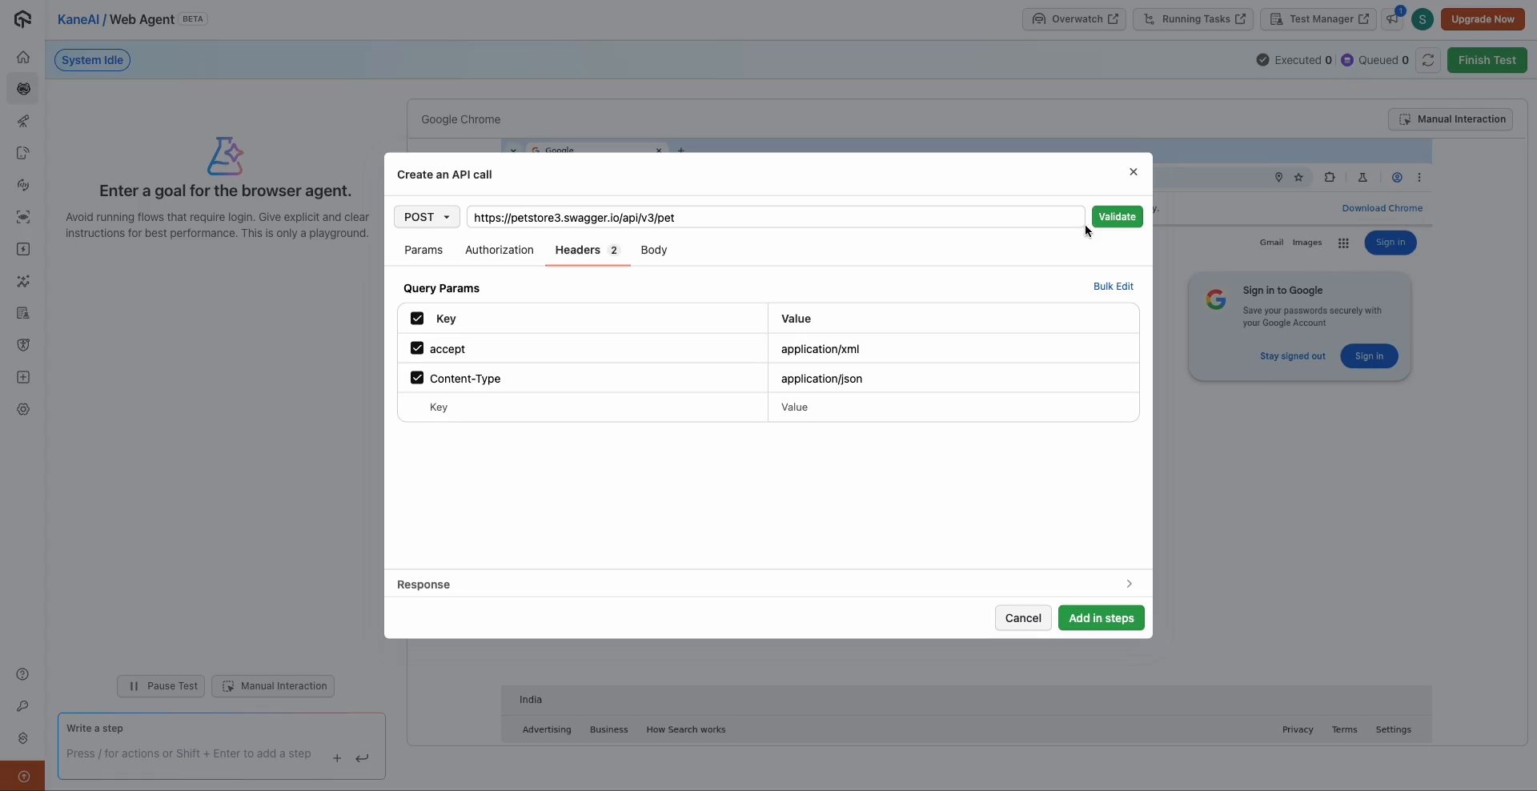Viewport: 1537px width, 791px height.
Task: Click the notifications megaphone icon in top bar
Action: [1393, 19]
